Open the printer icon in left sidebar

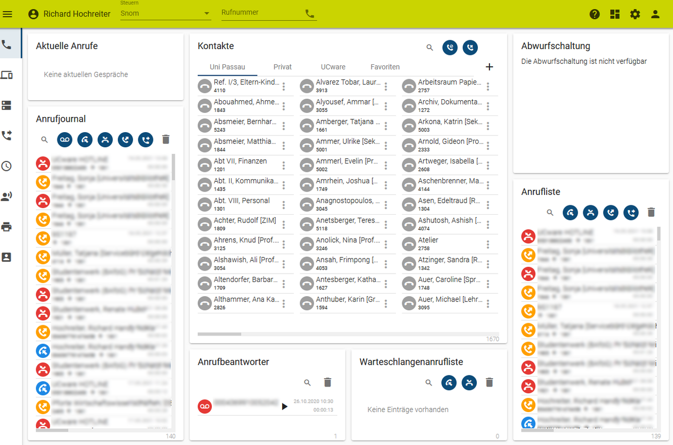(x=6, y=227)
